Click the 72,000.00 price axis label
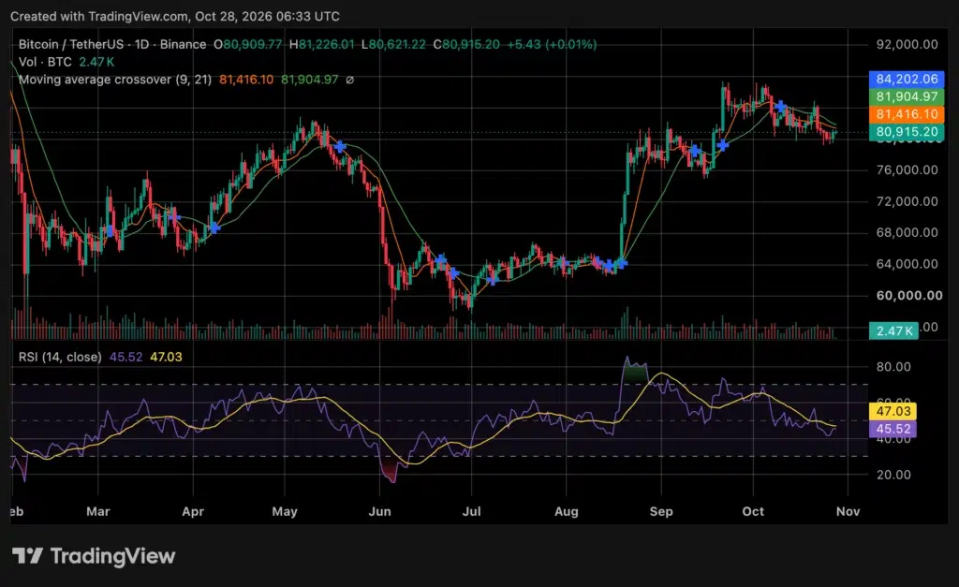This screenshot has height=587, width=959. click(x=907, y=201)
